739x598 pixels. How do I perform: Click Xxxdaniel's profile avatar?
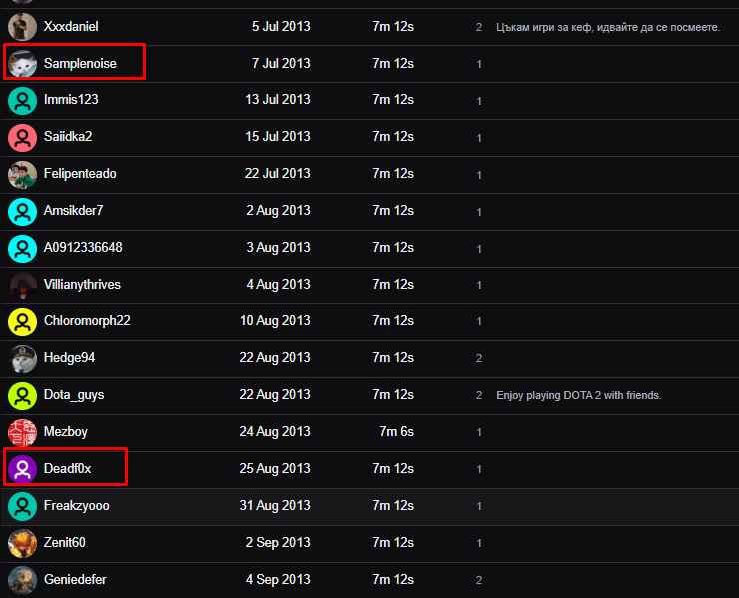(x=22, y=27)
